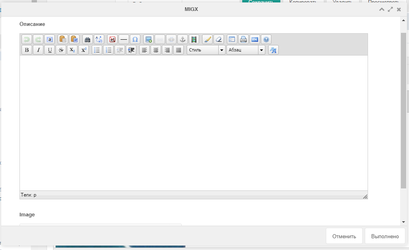Toggle subscript formatting

click(x=72, y=50)
